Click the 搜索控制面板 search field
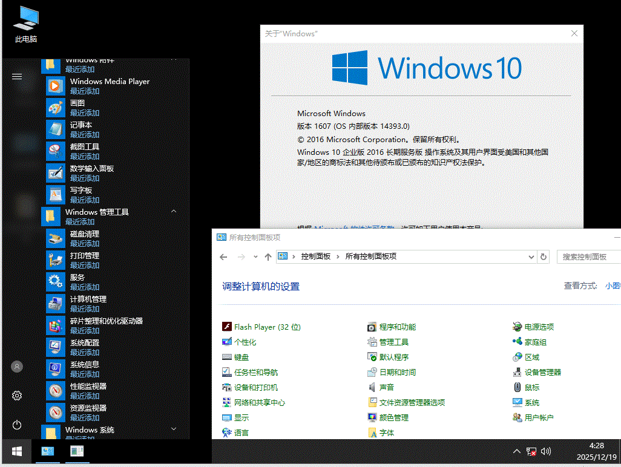Image resolution: width=621 pixels, height=467 pixels. click(588, 256)
